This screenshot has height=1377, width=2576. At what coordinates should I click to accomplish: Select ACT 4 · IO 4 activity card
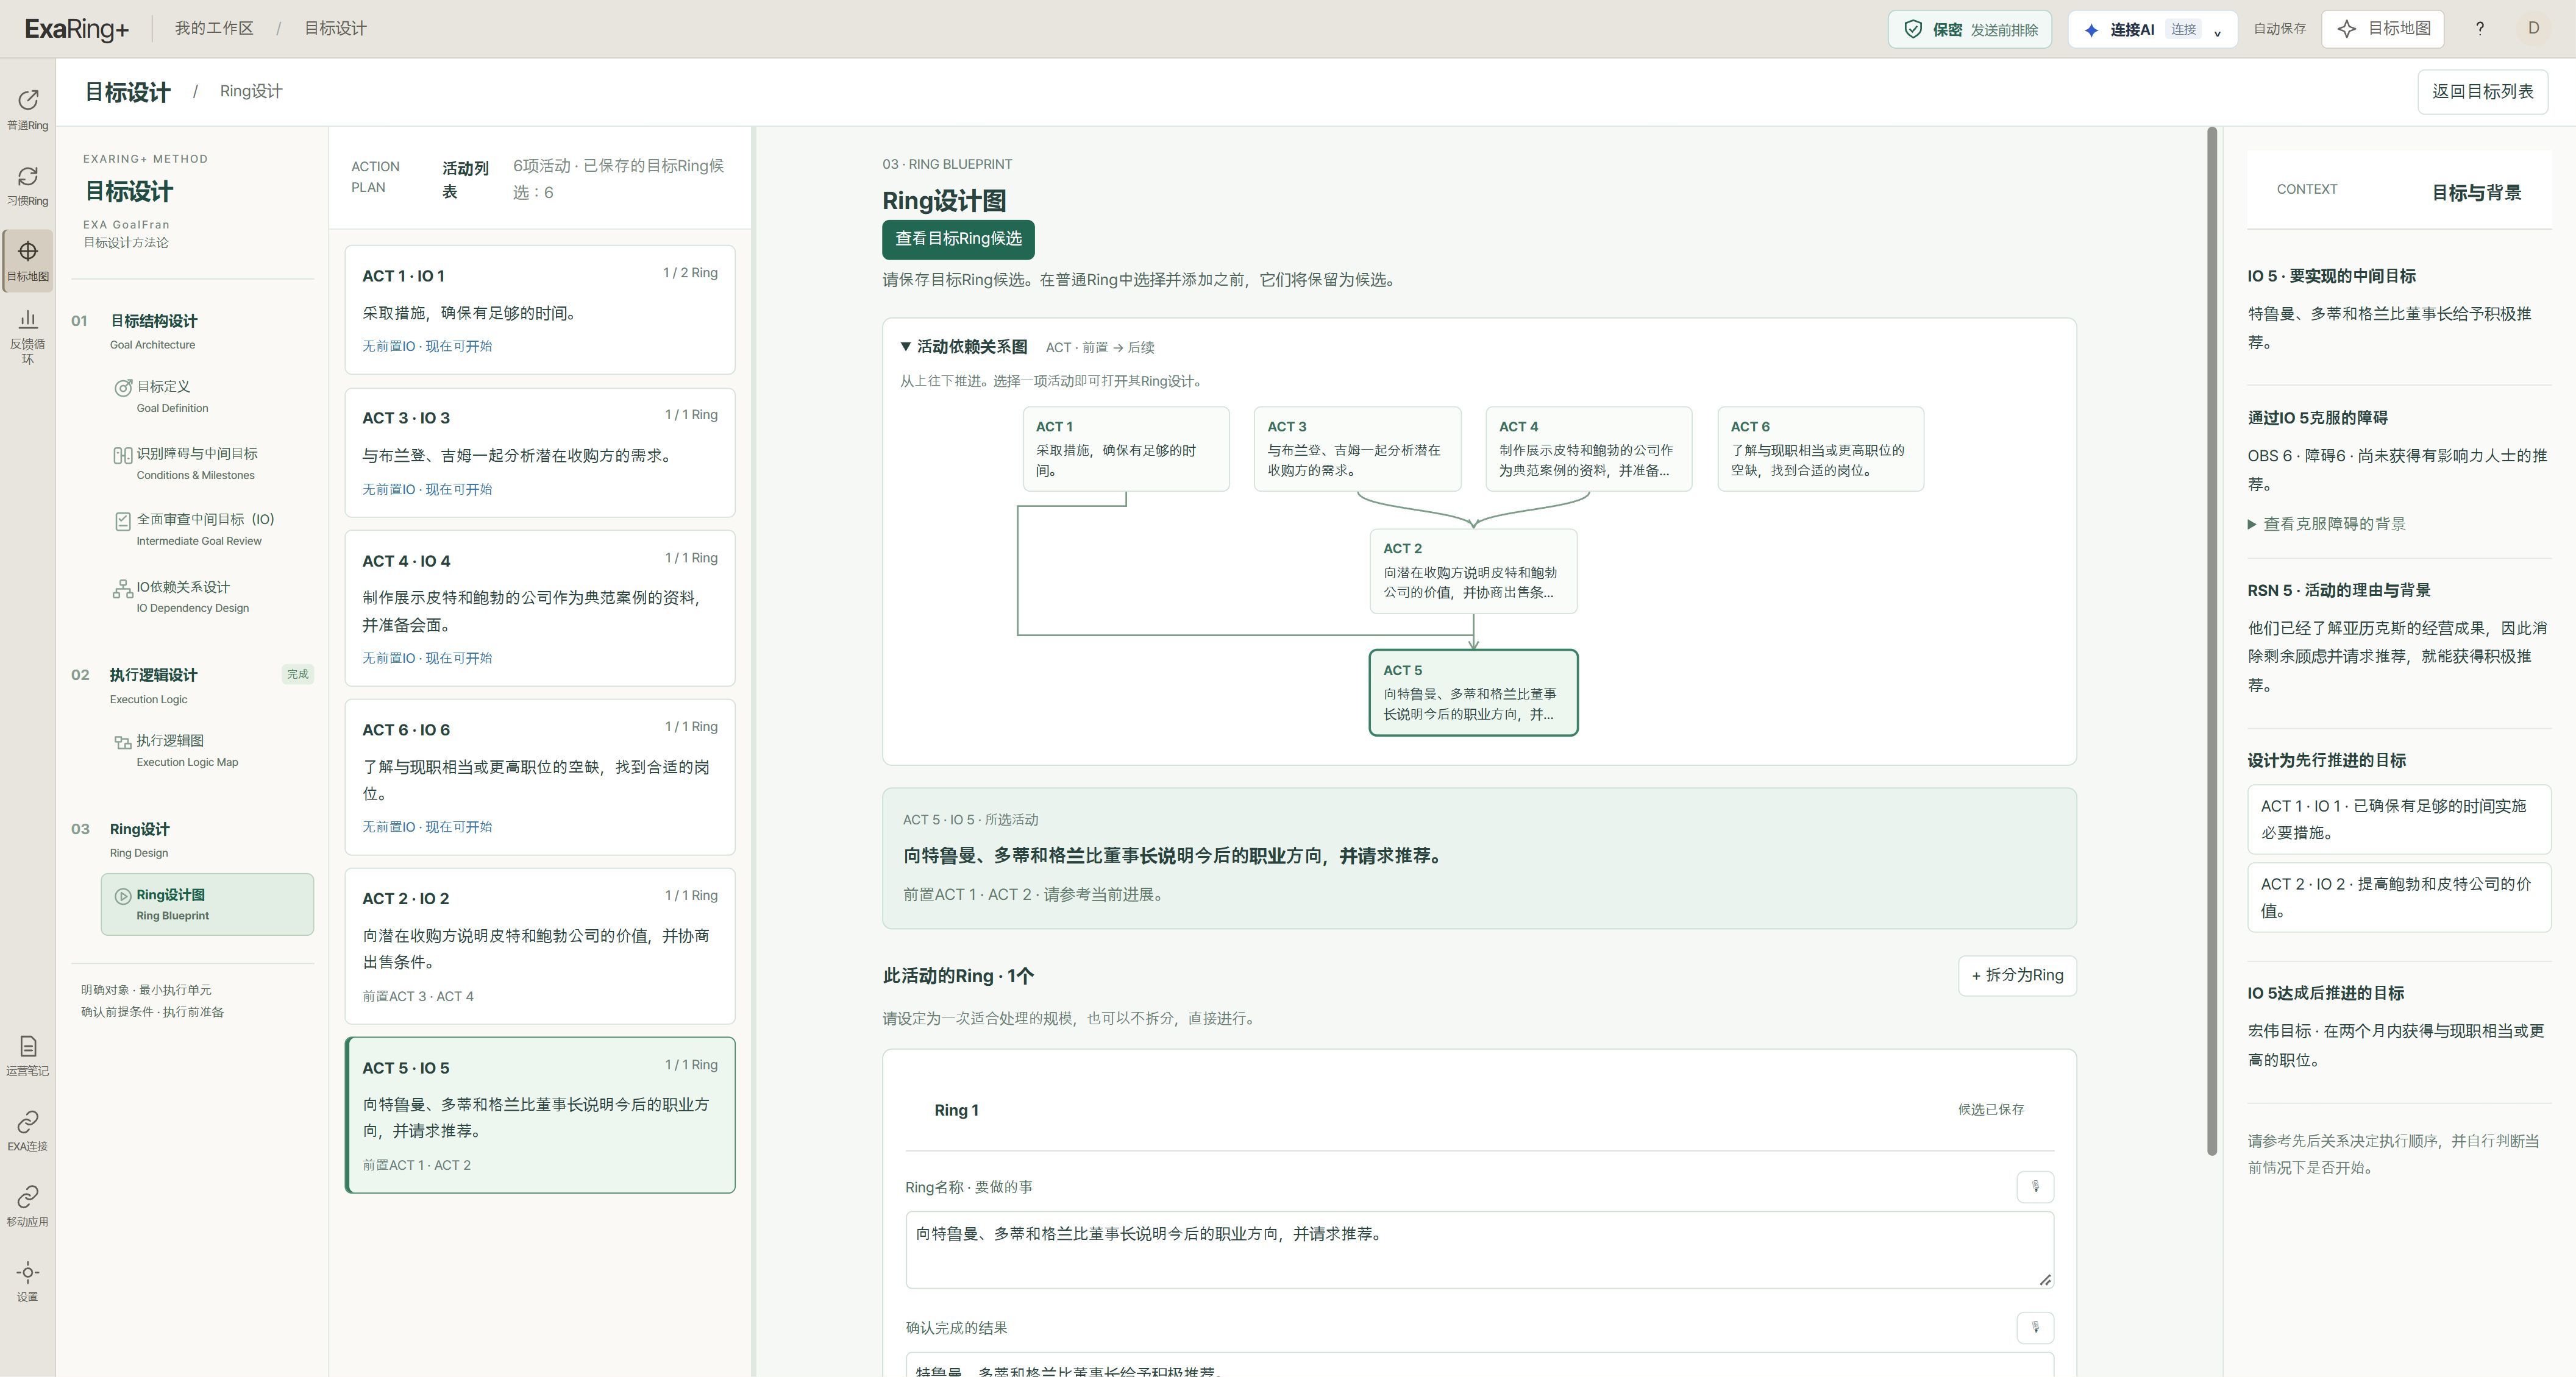pos(540,607)
